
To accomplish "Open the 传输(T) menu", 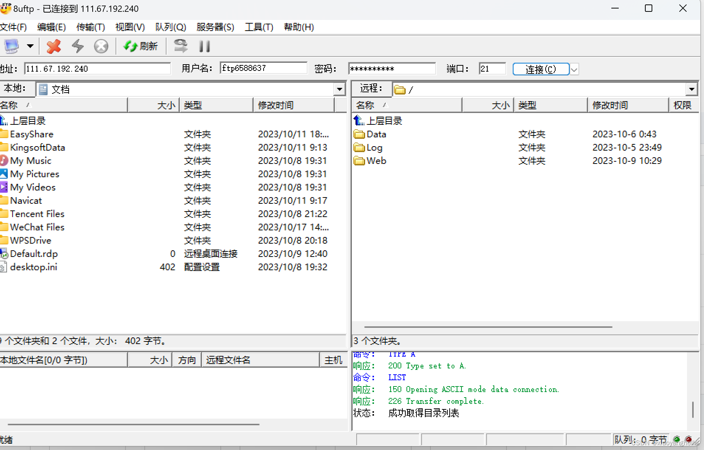I will (x=91, y=27).
